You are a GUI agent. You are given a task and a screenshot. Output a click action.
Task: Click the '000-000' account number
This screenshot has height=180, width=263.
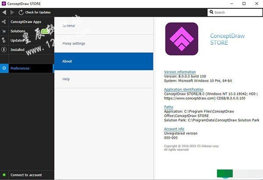point(171,138)
